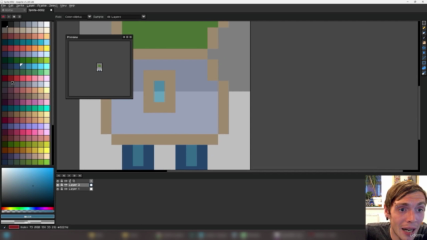Switch to the Home tab
Image resolution: width=427 pixels, height=240 pixels.
tap(13, 11)
